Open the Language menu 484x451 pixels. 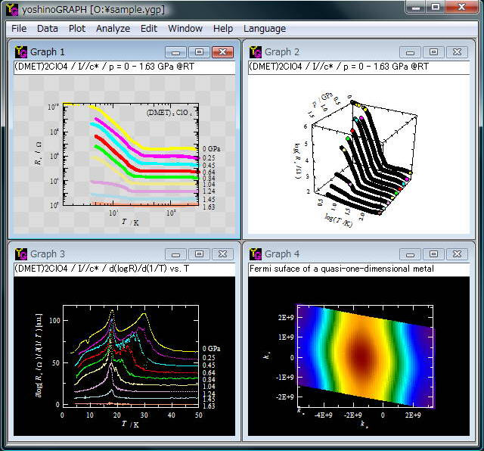(x=265, y=29)
